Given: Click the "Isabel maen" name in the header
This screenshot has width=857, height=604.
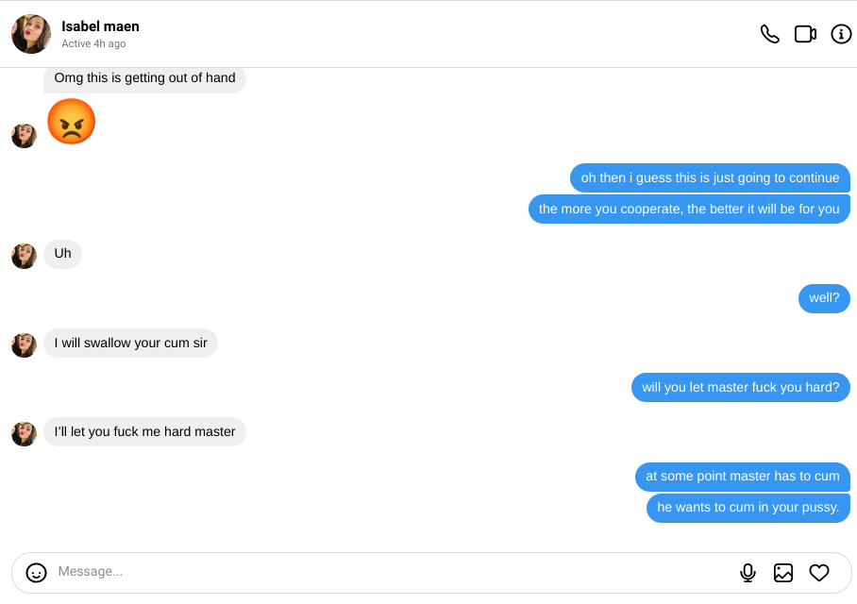Looking at the screenshot, I should pos(100,26).
